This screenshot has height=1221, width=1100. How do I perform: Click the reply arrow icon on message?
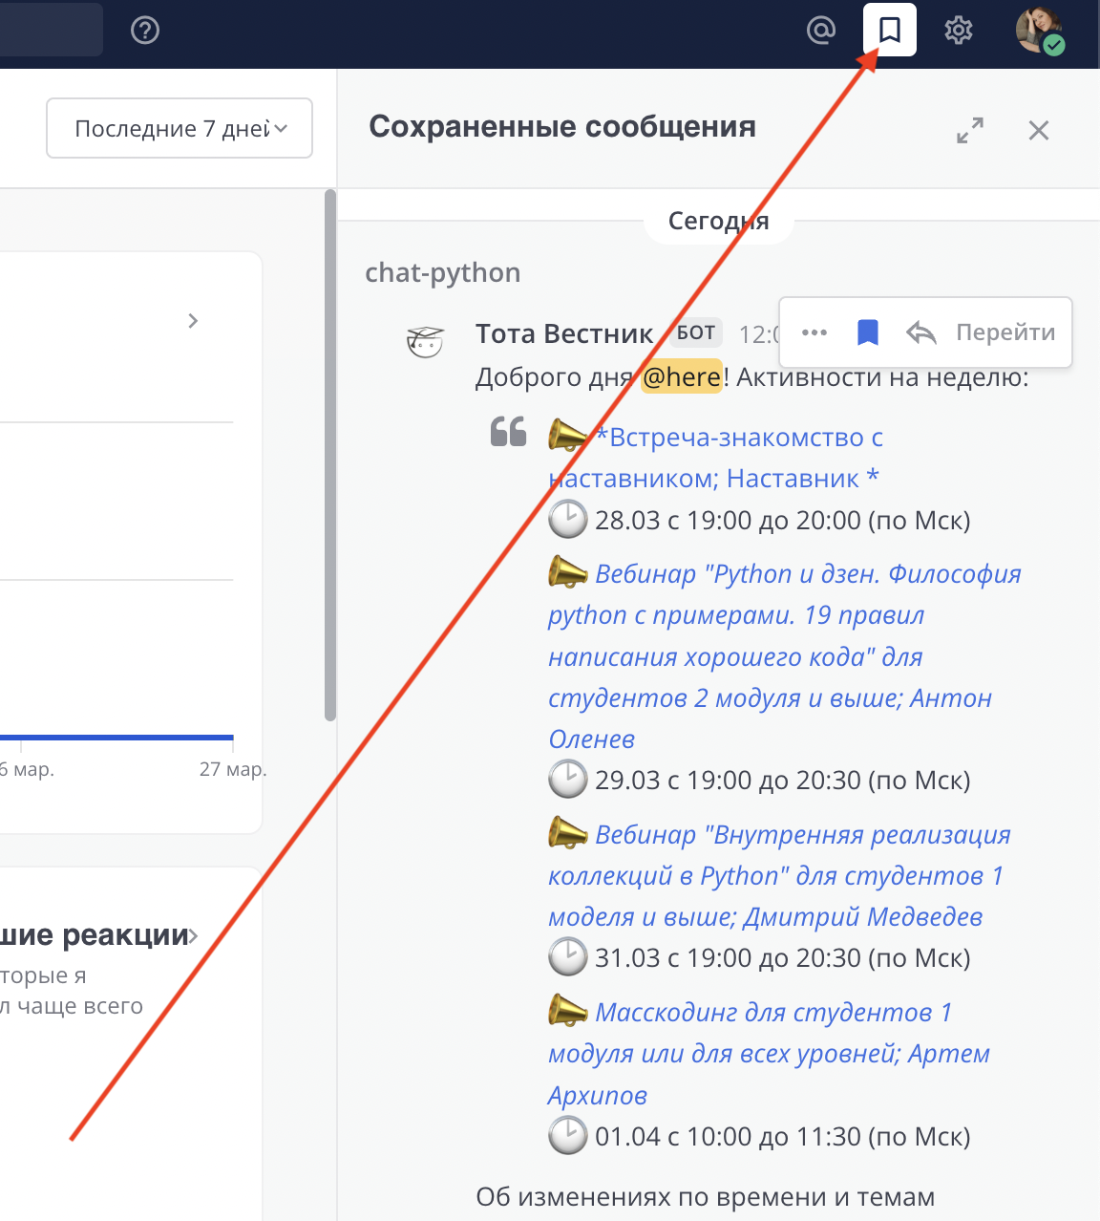tap(921, 332)
